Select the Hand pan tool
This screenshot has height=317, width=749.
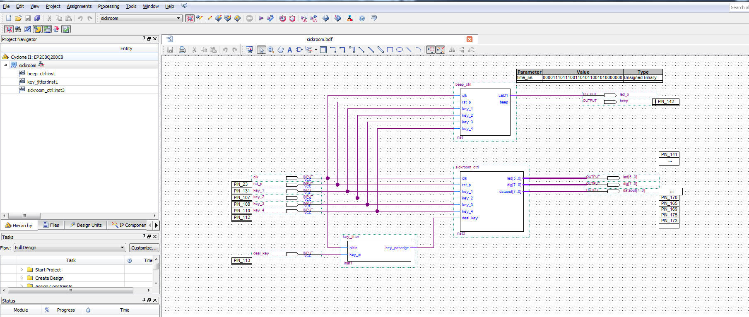click(x=280, y=50)
